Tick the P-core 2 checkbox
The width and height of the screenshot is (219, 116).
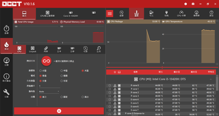(110, 93)
